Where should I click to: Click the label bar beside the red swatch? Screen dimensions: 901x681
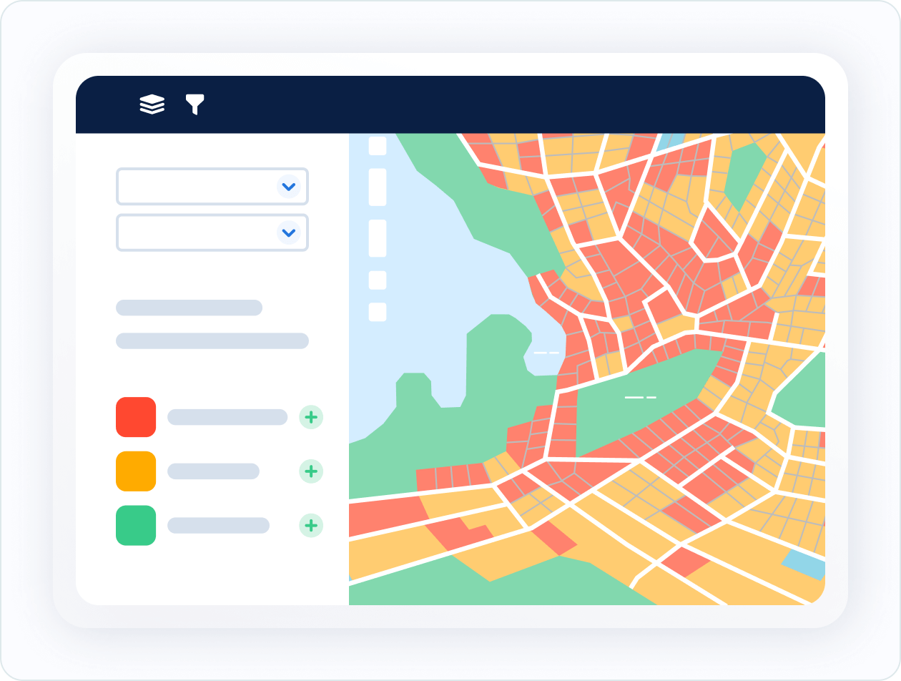pyautogui.click(x=227, y=417)
